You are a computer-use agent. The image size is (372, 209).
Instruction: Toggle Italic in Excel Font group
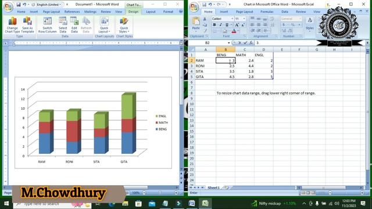221,25
